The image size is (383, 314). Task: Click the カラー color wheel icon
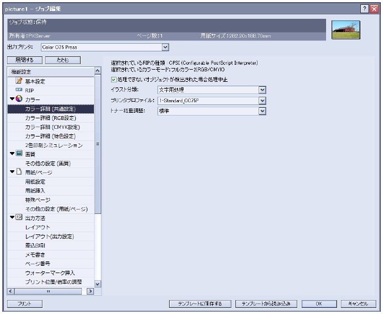click(x=19, y=99)
